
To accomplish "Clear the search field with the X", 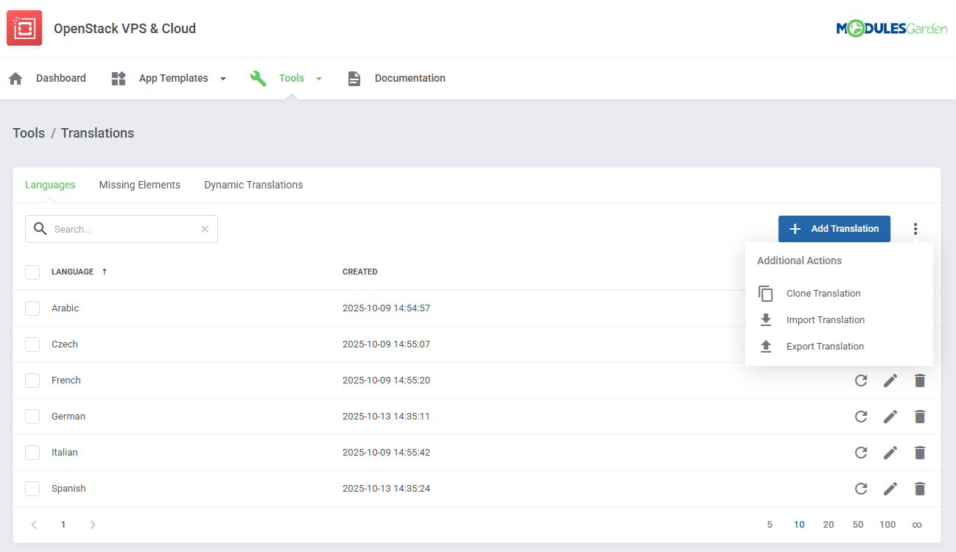I will (x=204, y=228).
